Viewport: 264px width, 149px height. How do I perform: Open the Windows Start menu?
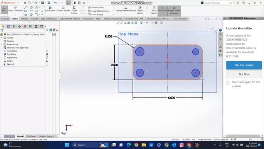click(67, 145)
